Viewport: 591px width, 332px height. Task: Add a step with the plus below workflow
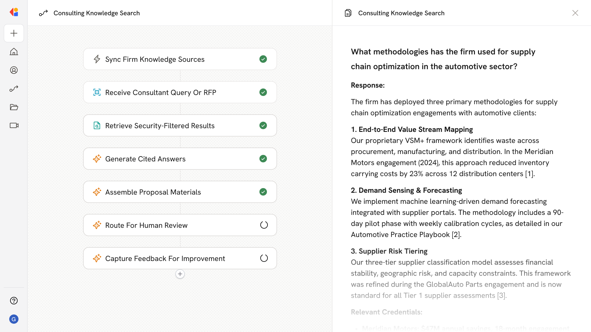point(180,274)
